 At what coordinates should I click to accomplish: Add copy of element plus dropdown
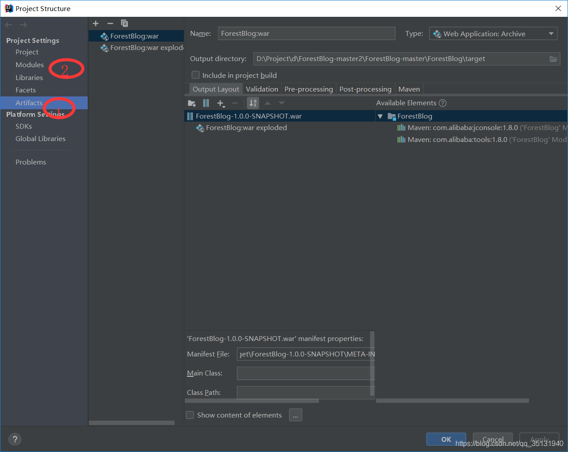click(221, 103)
